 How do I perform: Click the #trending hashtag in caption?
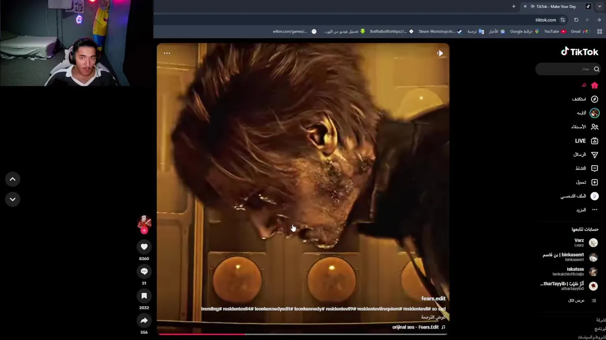pyautogui.click(x=211, y=309)
